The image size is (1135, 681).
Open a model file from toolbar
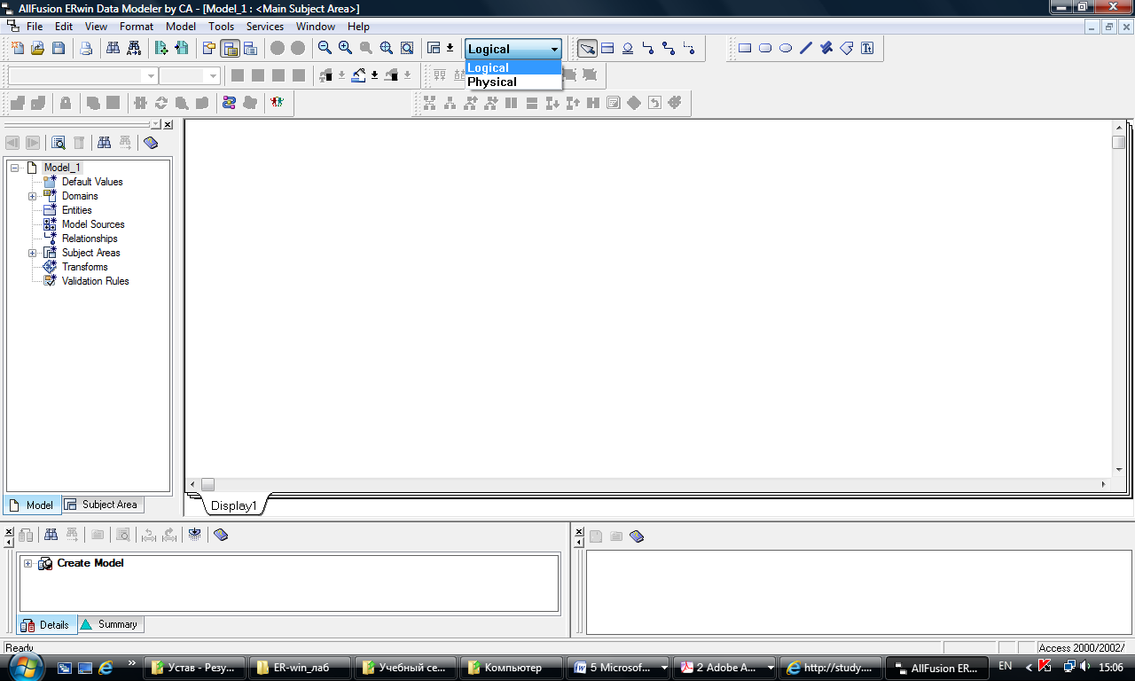click(38, 48)
